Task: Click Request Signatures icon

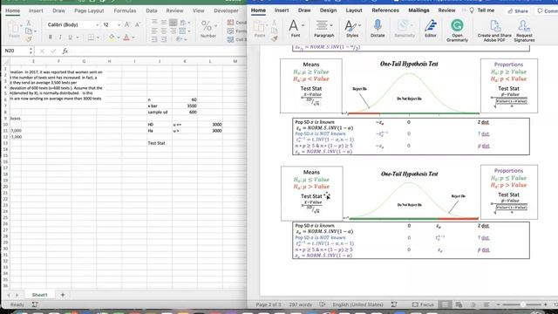Action: click(524, 31)
